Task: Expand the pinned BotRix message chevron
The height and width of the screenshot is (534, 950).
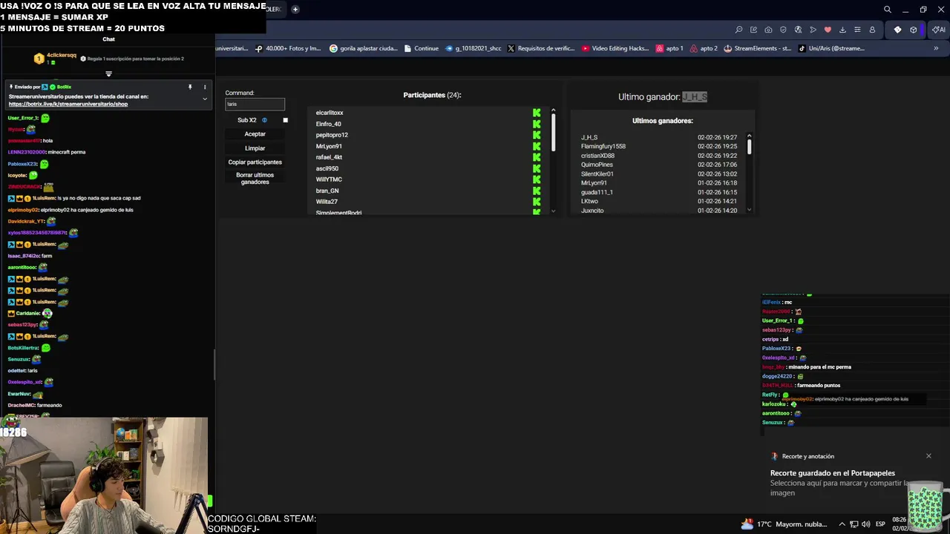Action: click(x=205, y=99)
